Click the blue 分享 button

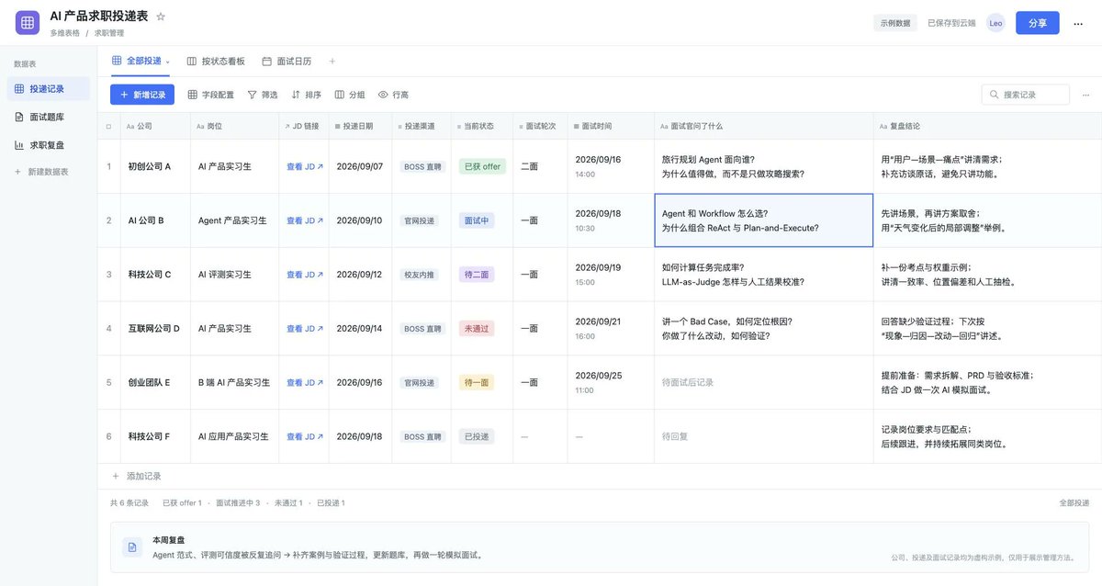tap(1038, 23)
